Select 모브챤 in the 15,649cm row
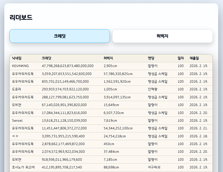223x172 pixels. click(17, 105)
